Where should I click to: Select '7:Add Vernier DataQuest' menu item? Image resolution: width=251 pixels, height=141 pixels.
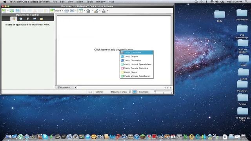(x=137, y=76)
